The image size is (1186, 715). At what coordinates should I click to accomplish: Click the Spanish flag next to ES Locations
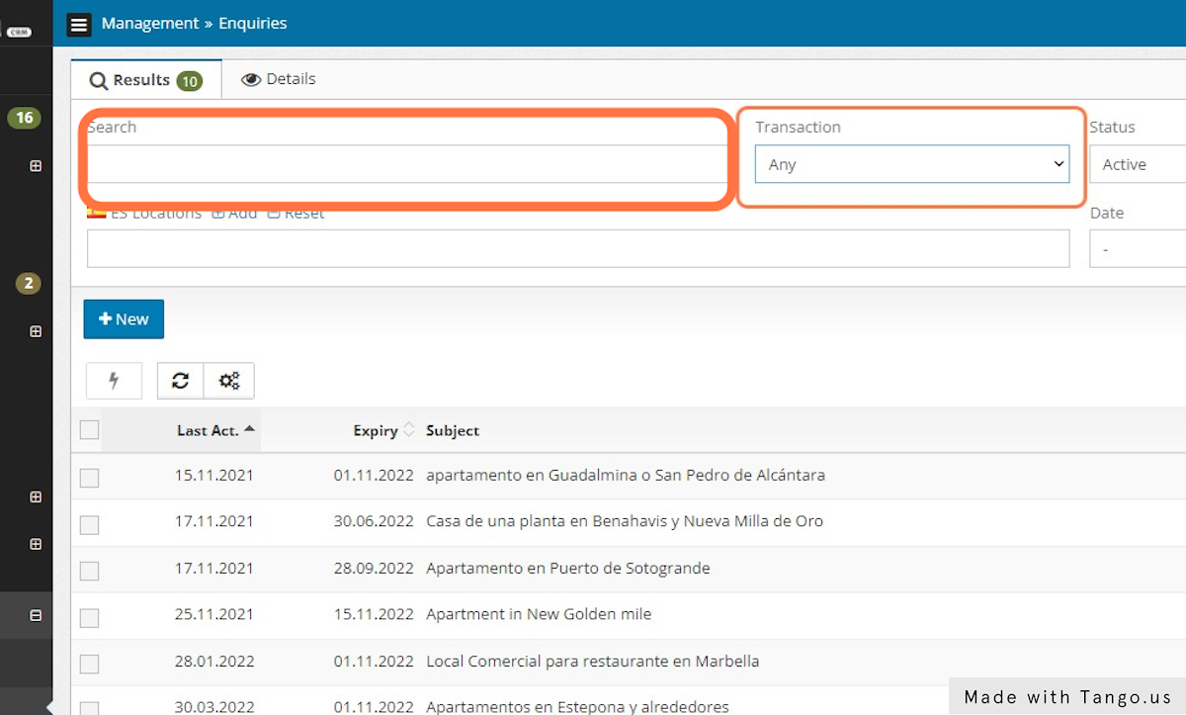point(95,211)
